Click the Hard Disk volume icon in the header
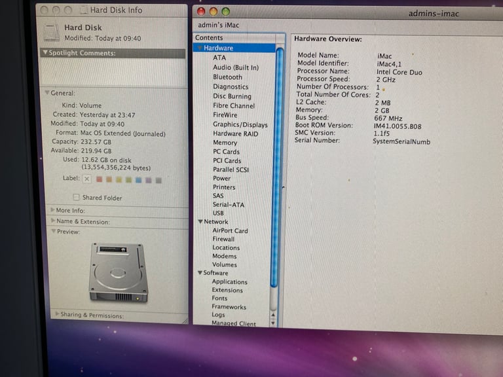 click(52, 32)
